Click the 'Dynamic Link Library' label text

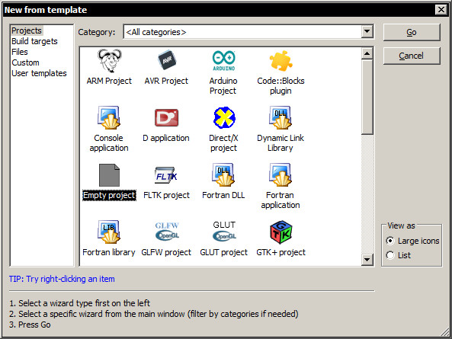(280, 143)
